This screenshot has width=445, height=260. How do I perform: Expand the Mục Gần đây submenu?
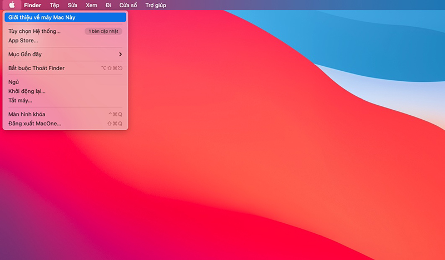(65, 54)
